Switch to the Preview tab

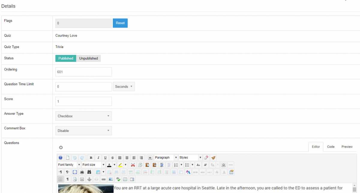pyautogui.click(x=347, y=147)
